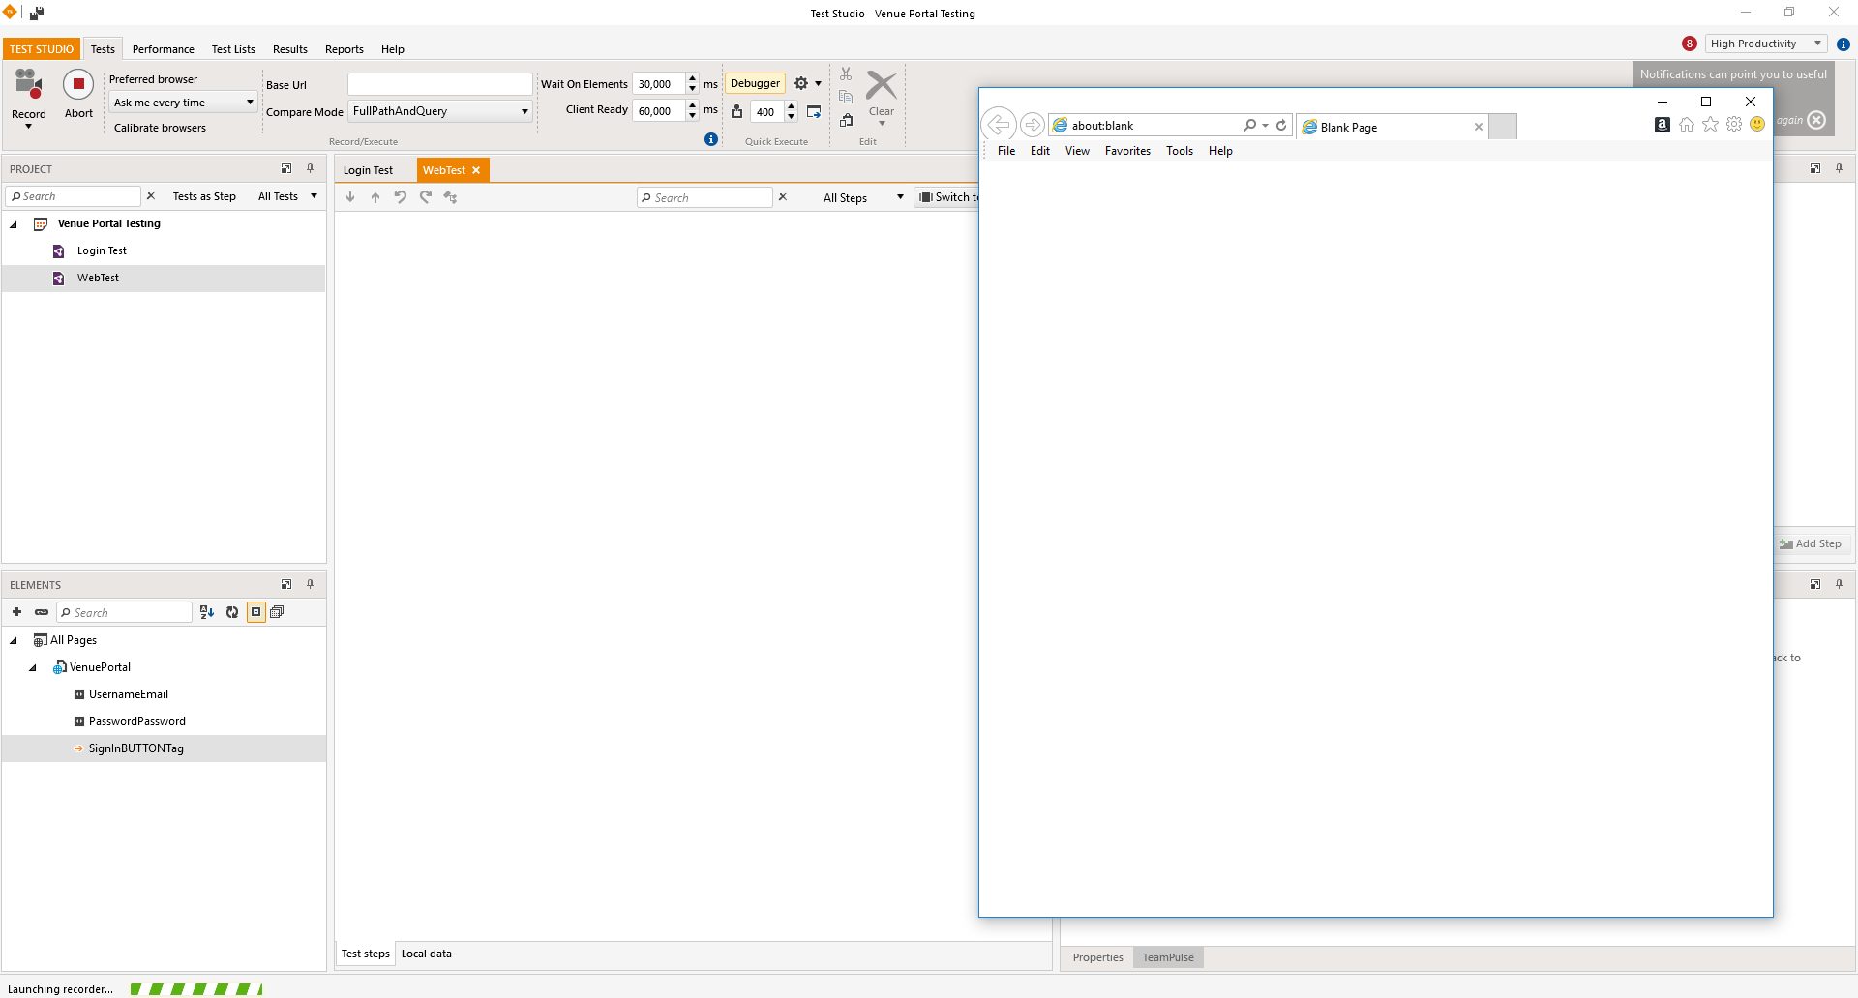Pin the Project panel
Image resolution: width=1858 pixels, height=998 pixels.
tap(311, 168)
